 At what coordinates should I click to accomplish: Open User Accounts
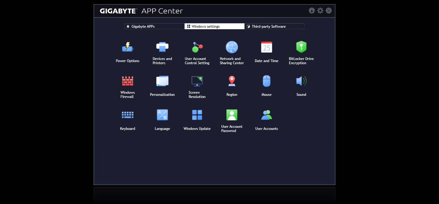[266, 115]
